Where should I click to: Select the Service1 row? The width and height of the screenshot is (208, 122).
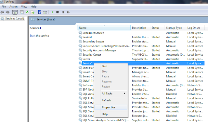pos(141,63)
